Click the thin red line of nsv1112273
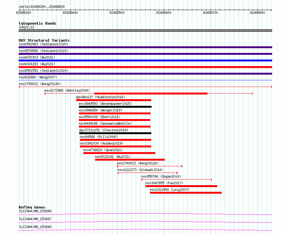281x234 pixels. (148, 173)
